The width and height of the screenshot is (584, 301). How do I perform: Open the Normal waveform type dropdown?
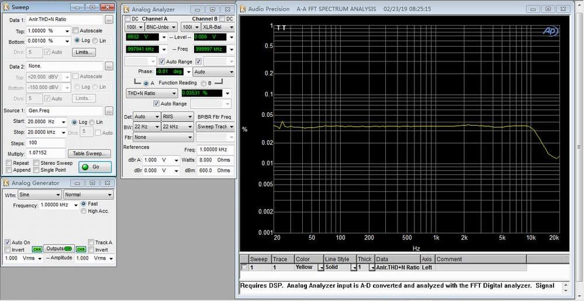88,195
